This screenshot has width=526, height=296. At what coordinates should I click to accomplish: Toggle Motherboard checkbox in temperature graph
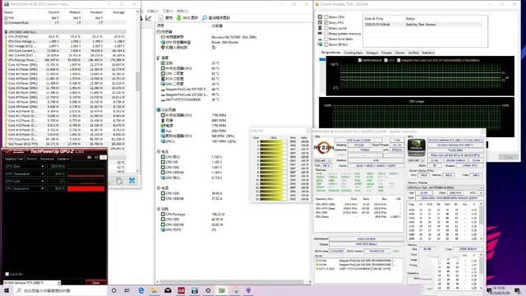360,60
